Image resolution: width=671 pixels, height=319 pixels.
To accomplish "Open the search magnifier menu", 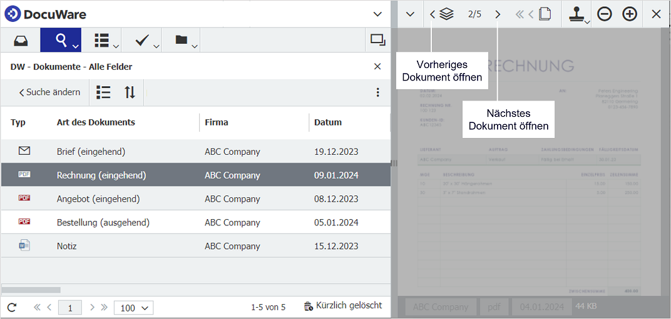I will tap(61, 41).
